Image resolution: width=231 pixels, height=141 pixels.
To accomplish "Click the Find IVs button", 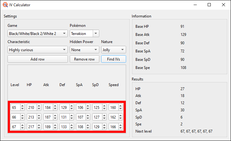I will tap(113, 59).
